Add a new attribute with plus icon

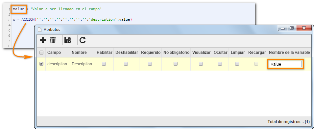[43, 40]
